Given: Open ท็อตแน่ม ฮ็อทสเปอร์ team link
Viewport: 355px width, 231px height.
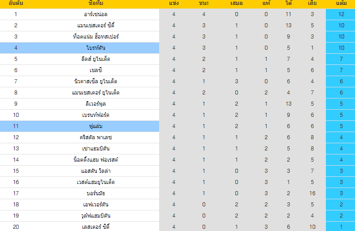Looking at the screenshot, I should [x=96, y=37].
